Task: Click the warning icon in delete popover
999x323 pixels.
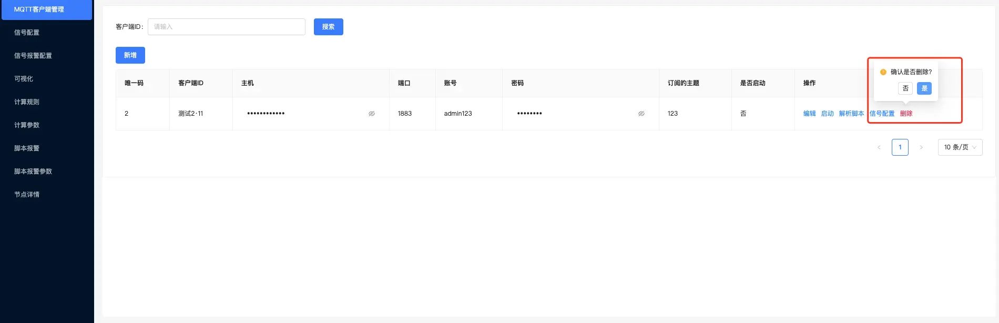Action: pyautogui.click(x=883, y=72)
